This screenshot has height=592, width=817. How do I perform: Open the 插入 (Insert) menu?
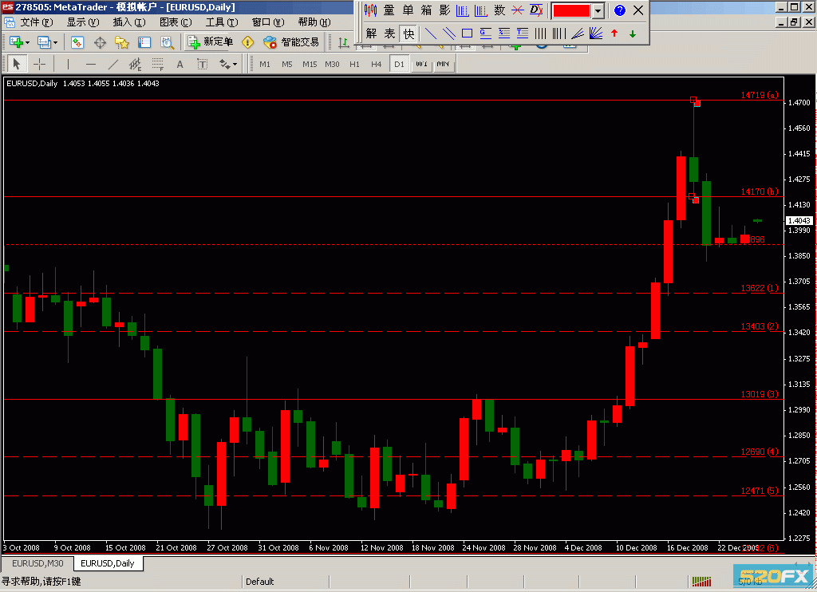(128, 22)
